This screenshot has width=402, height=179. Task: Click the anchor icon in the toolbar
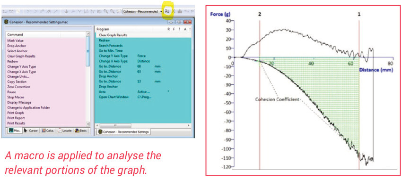click(66, 11)
